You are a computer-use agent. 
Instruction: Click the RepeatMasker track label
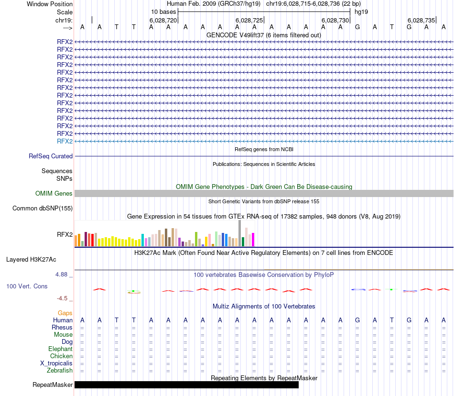pos(53,385)
